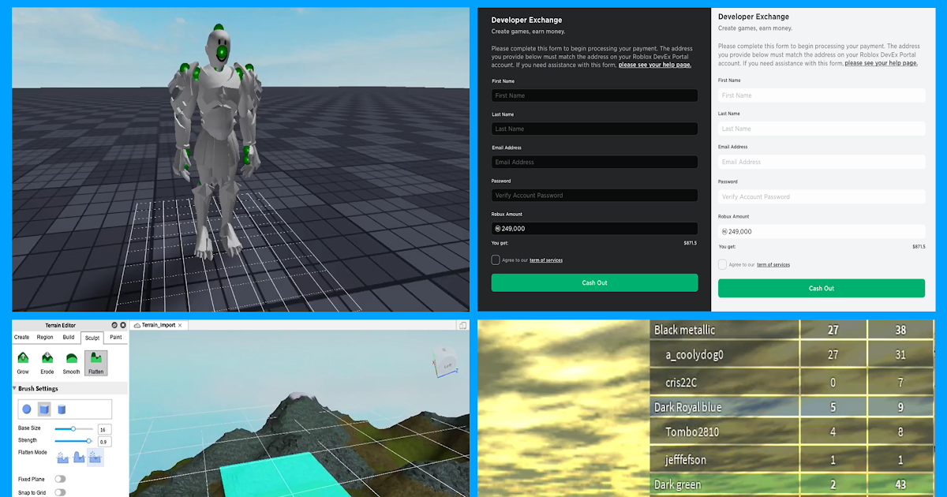The width and height of the screenshot is (947, 497).
Task: Select the highlighted third Flatten Mode icon
Action: pos(95,457)
